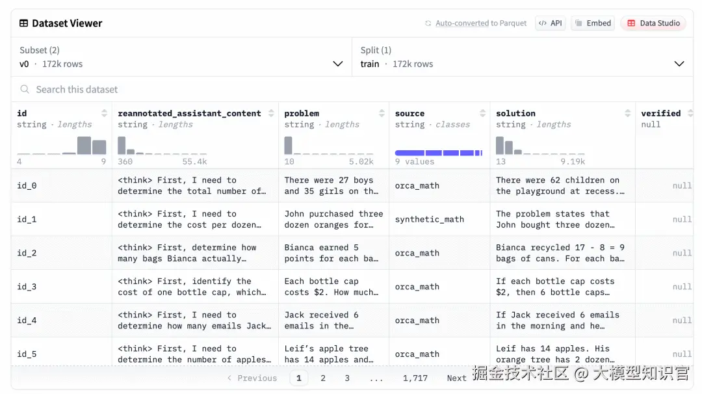702x394 pixels.
Task: Click the Dataset Viewer table icon
Action: click(24, 23)
